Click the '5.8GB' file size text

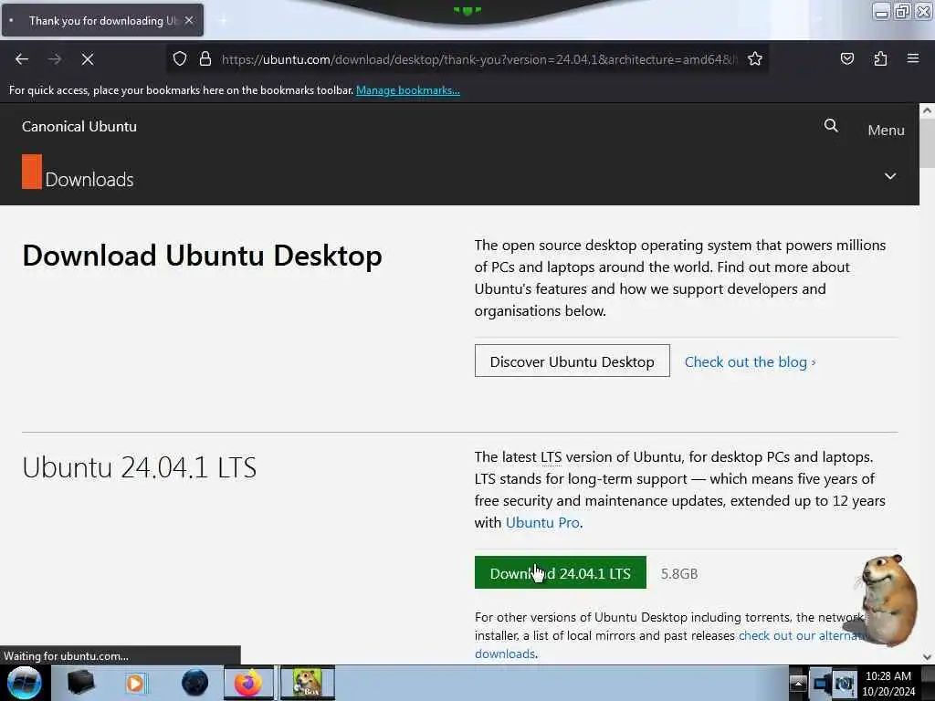[679, 573]
